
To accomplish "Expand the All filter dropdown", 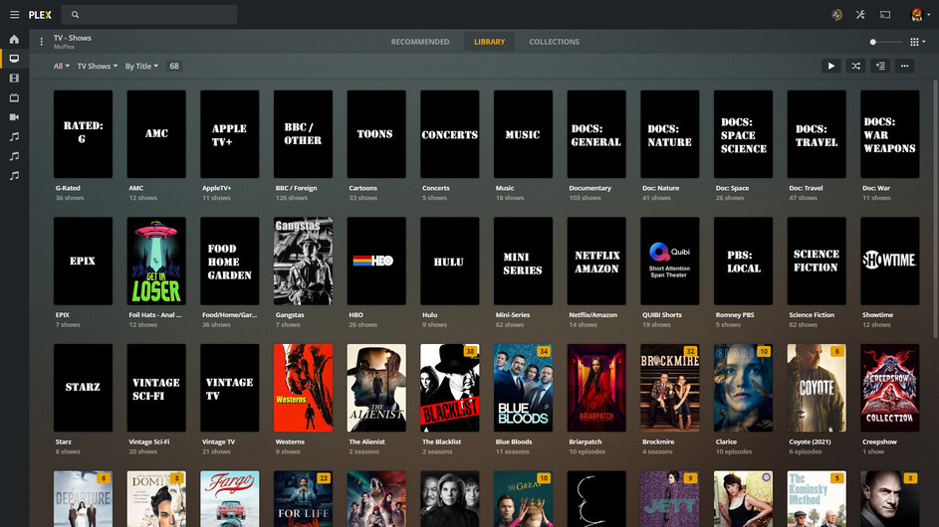I will coord(61,66).
